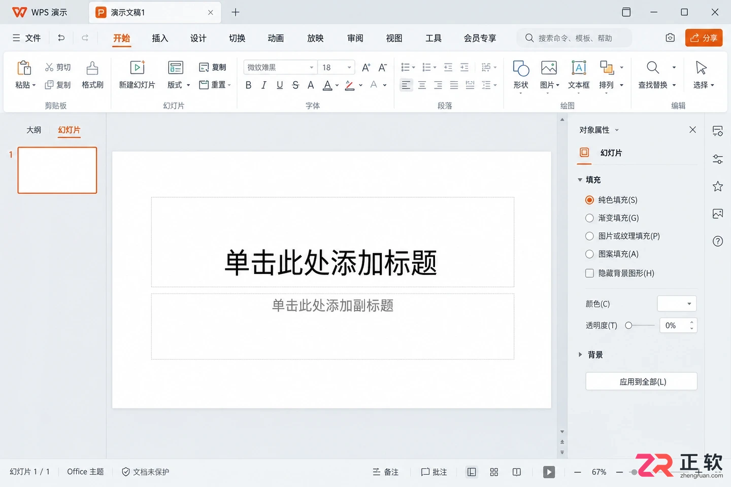Insert a text box (文本框)
This screenshot has width=731, height=487.
point(579,75)
